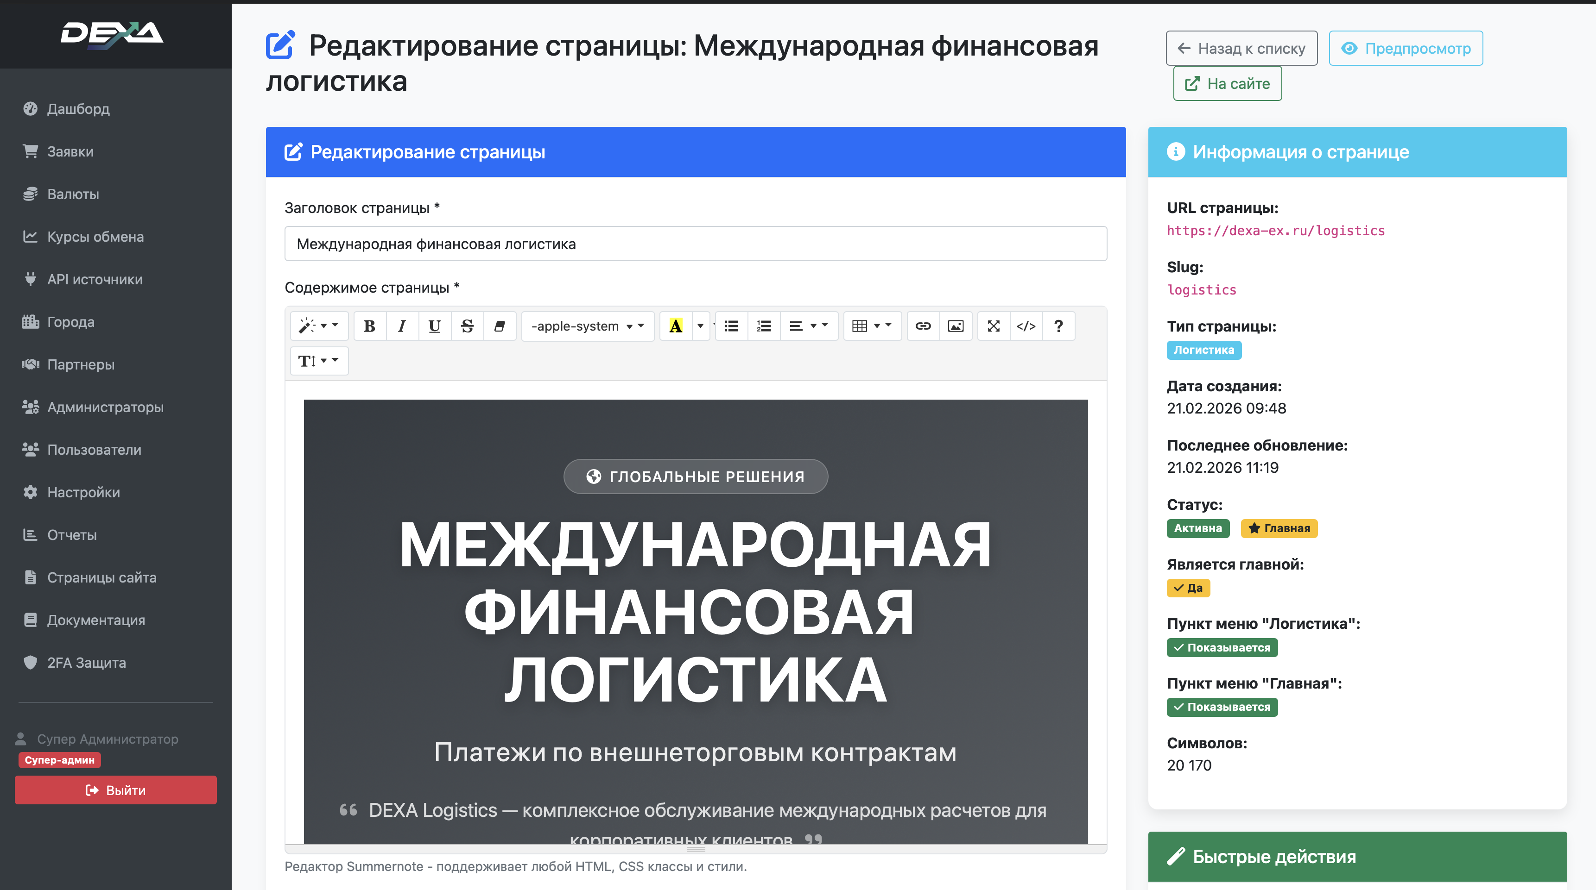Open the paragraph alignment dropdown
The height and width of the screenshot is (890, 1596).
[809, 326]
